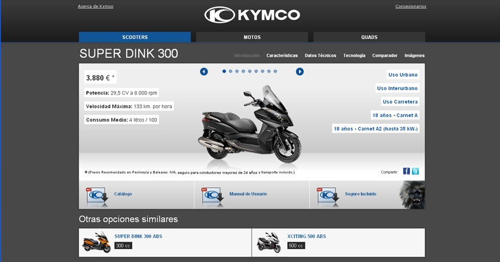Select second carousel dot
The width and height of the screenshot is (500, 262).
click(x=230, y=71)
